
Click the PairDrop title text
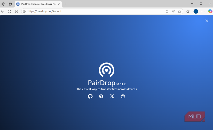click(x=101, y=83)
